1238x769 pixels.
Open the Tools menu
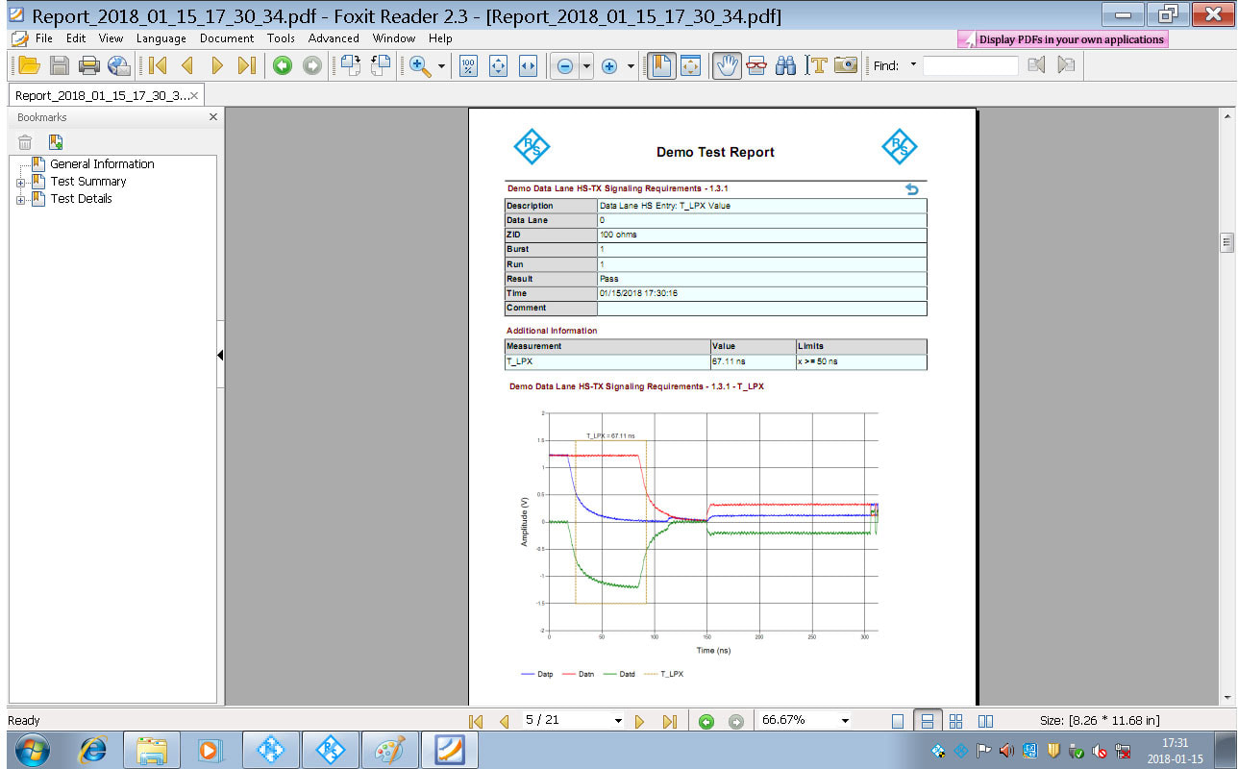pyautogui.click(x=282, y=38)
